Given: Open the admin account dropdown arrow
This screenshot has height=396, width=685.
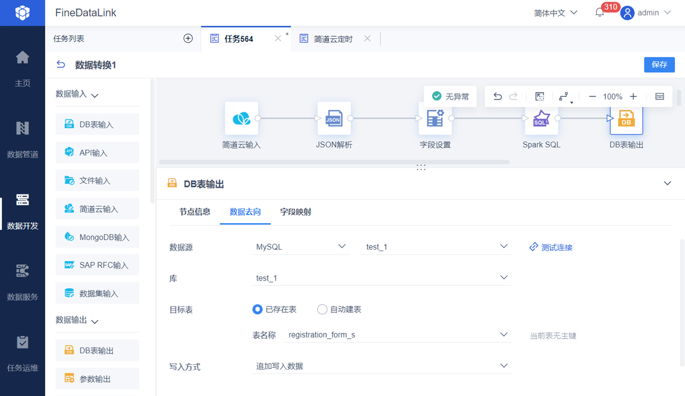Looking at the screenshot, I should coord(667,13).
